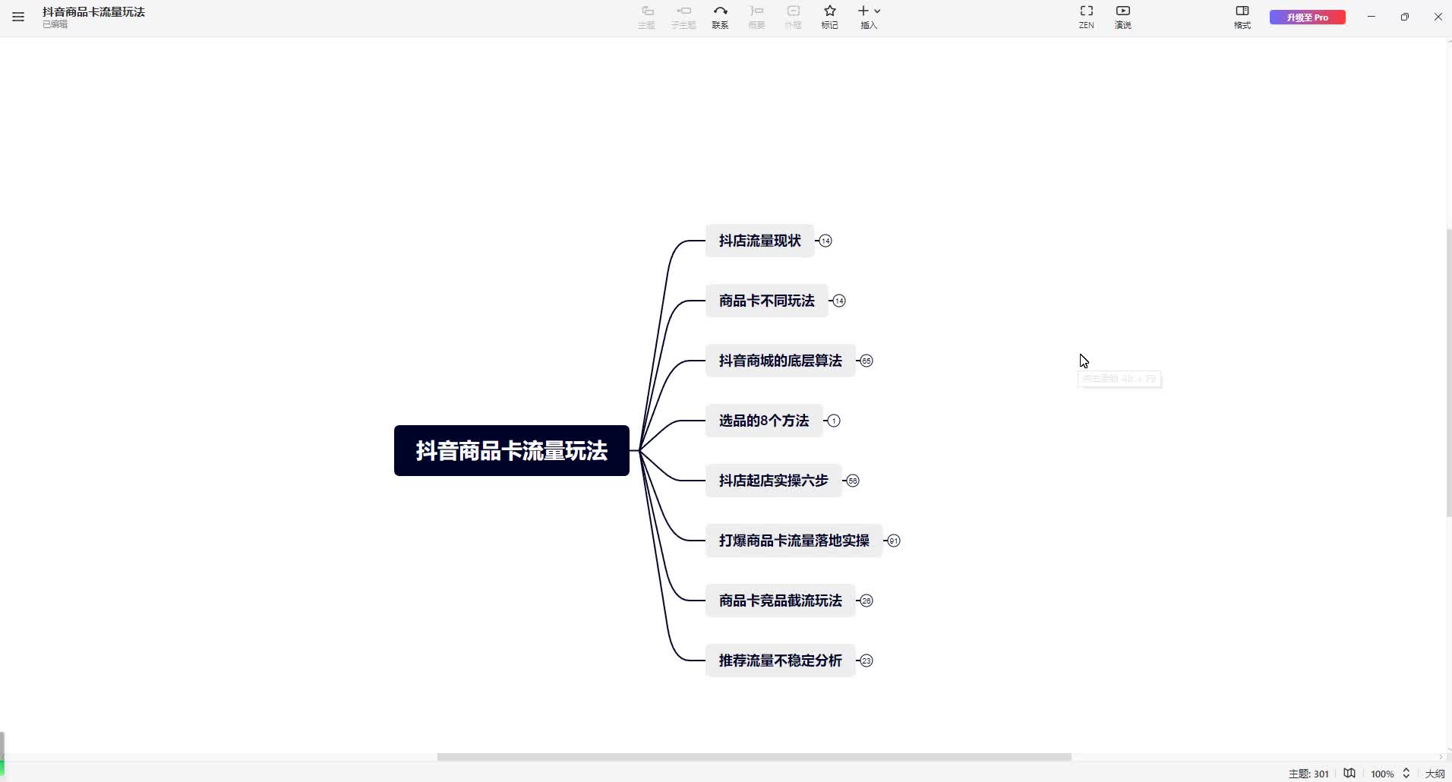Click the 概要 (Summary) toolbar icon

click(756, 17)
